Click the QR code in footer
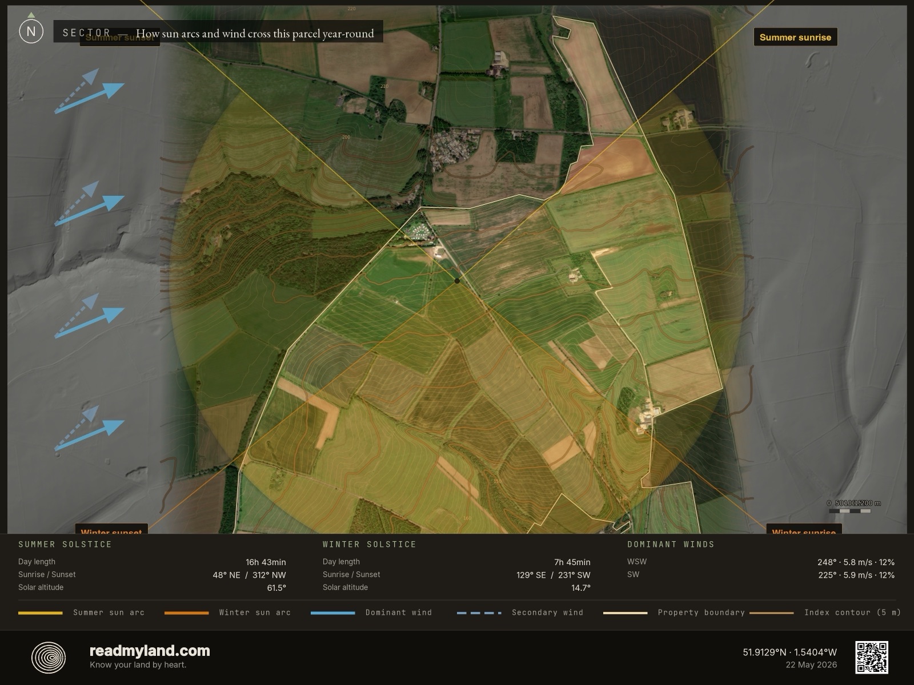Screen dimensions: 914x685 click(x=871, y=657)
